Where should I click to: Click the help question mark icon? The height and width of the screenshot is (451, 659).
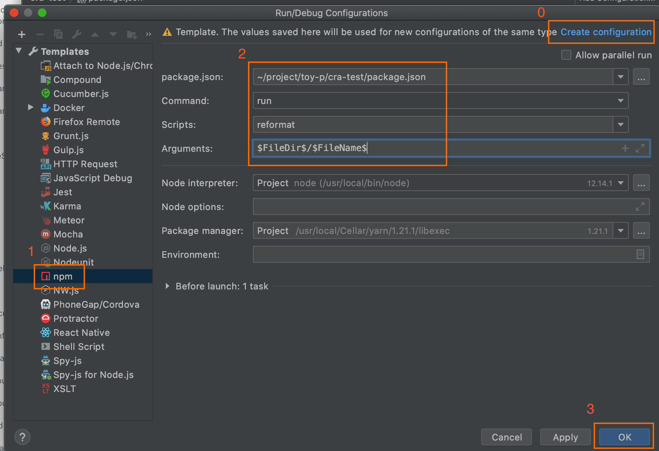(x=22, y=437)
